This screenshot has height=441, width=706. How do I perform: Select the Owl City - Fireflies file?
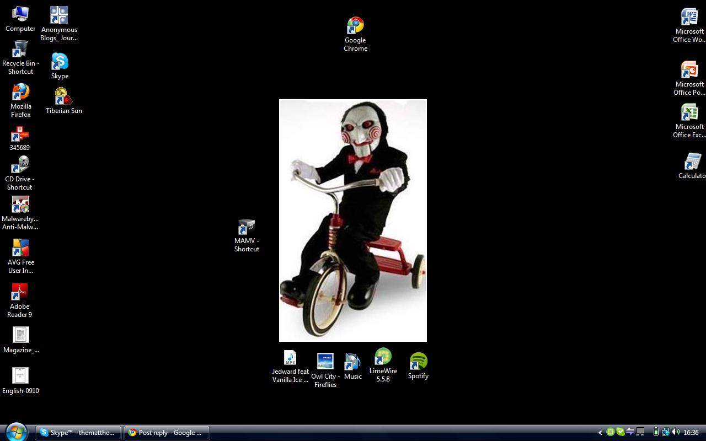coord(325,370)
